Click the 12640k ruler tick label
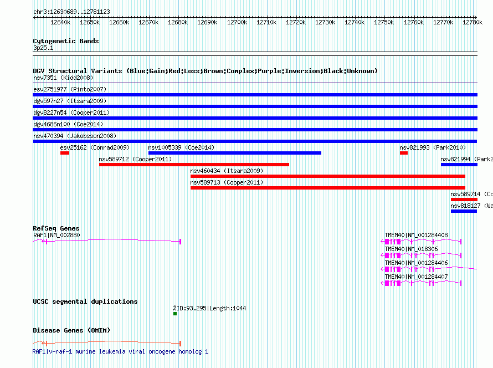Screen dimensions: 493x368 [x=60, y=22]
